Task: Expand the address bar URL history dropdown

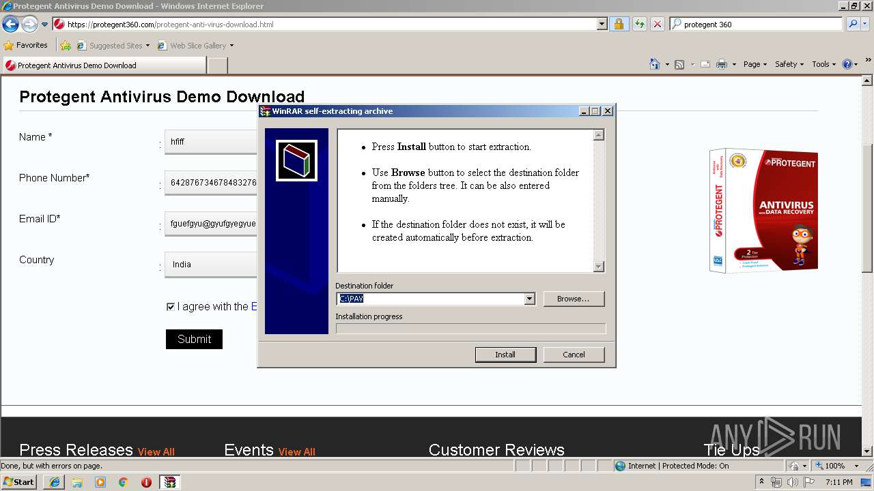Action: [x=602, y=25]
